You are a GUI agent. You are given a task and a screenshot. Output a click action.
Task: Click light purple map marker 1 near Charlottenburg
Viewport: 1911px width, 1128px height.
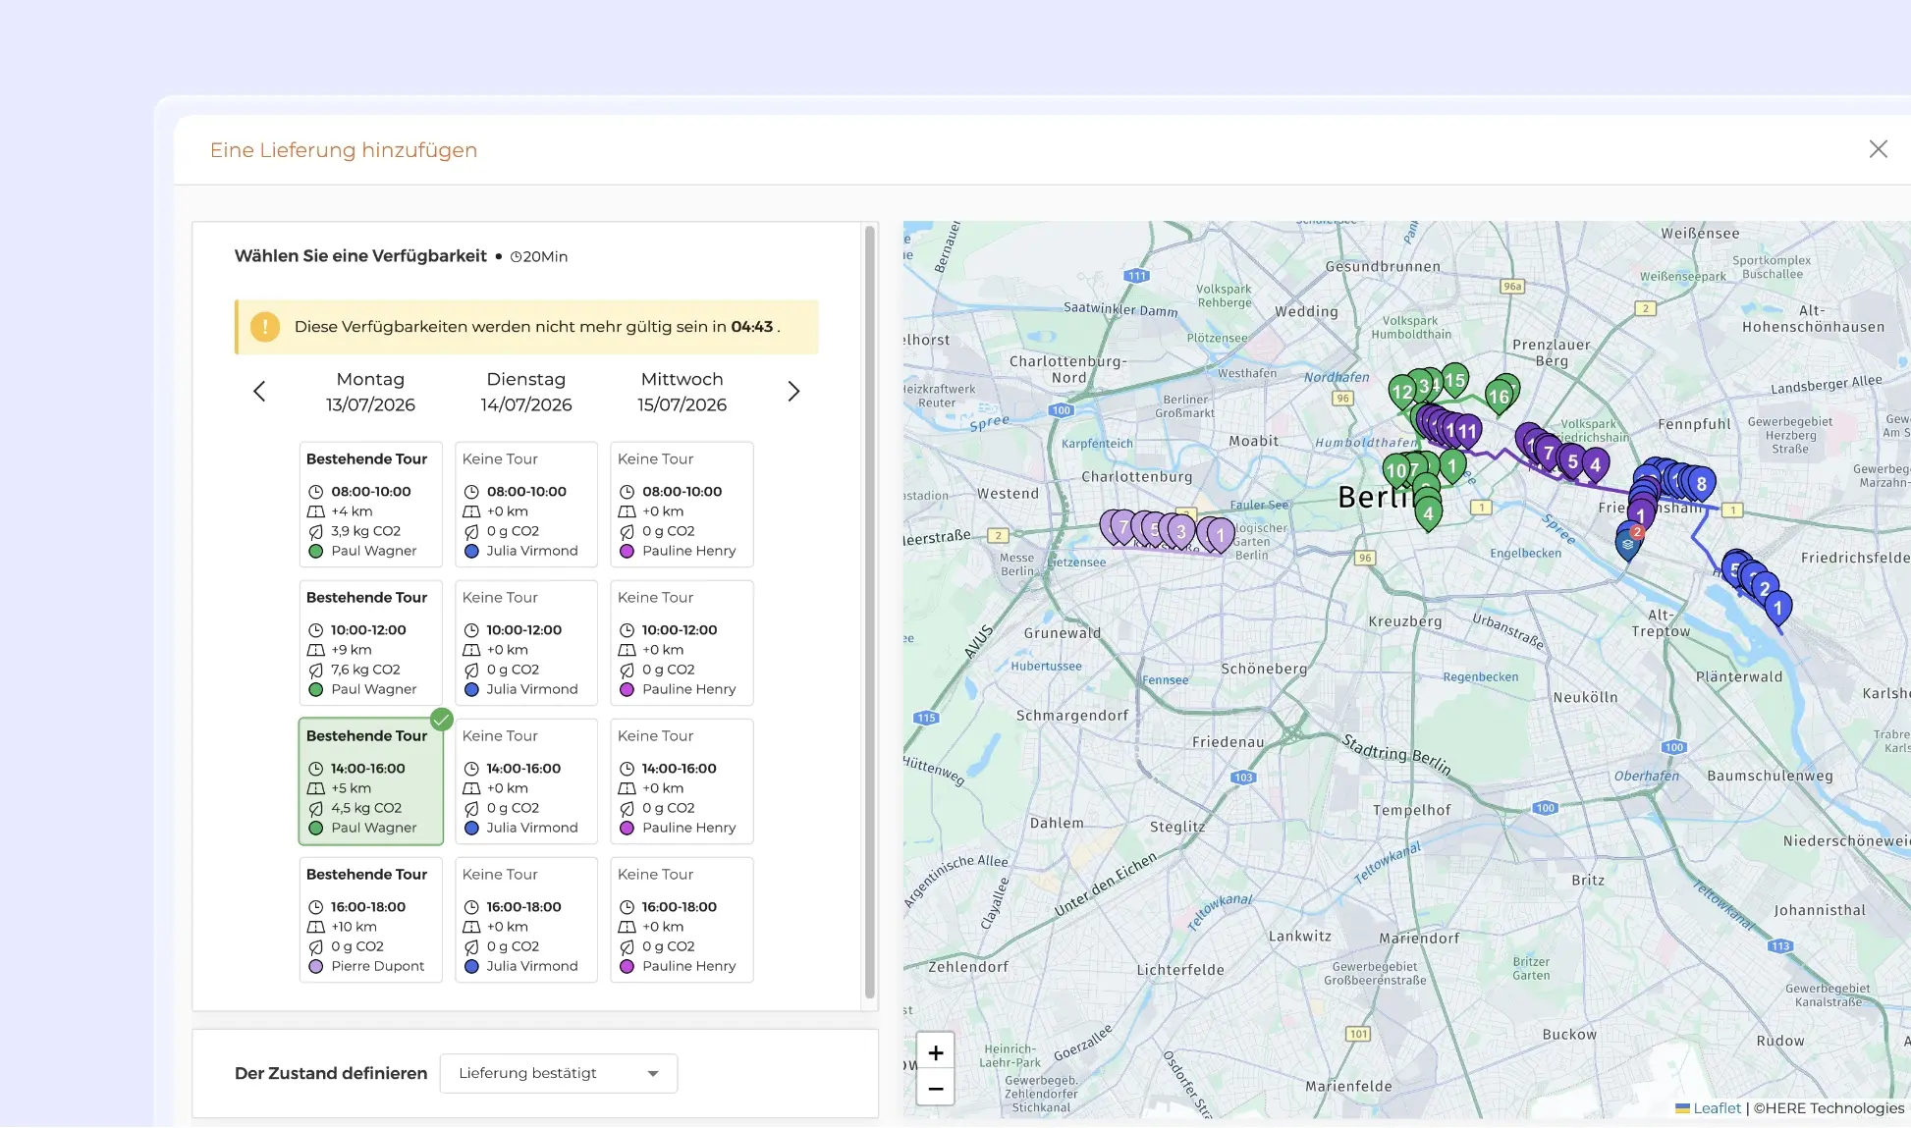[x=1220, y=535]
